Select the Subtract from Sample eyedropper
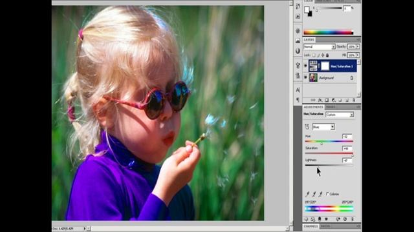414x232 pixels. coord(320,194)
